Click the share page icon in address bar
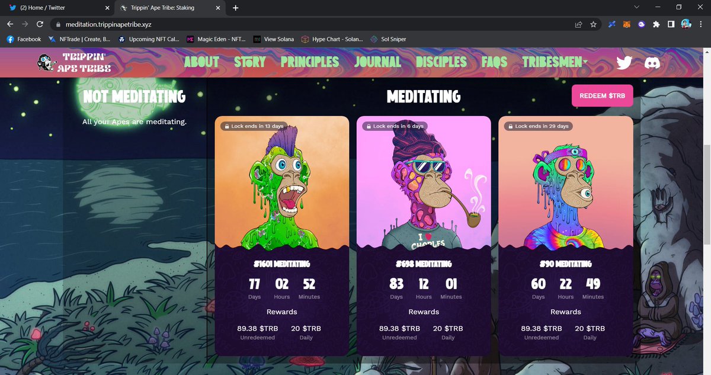This screenshot has width=711, height=375. [x=578, y=24]
